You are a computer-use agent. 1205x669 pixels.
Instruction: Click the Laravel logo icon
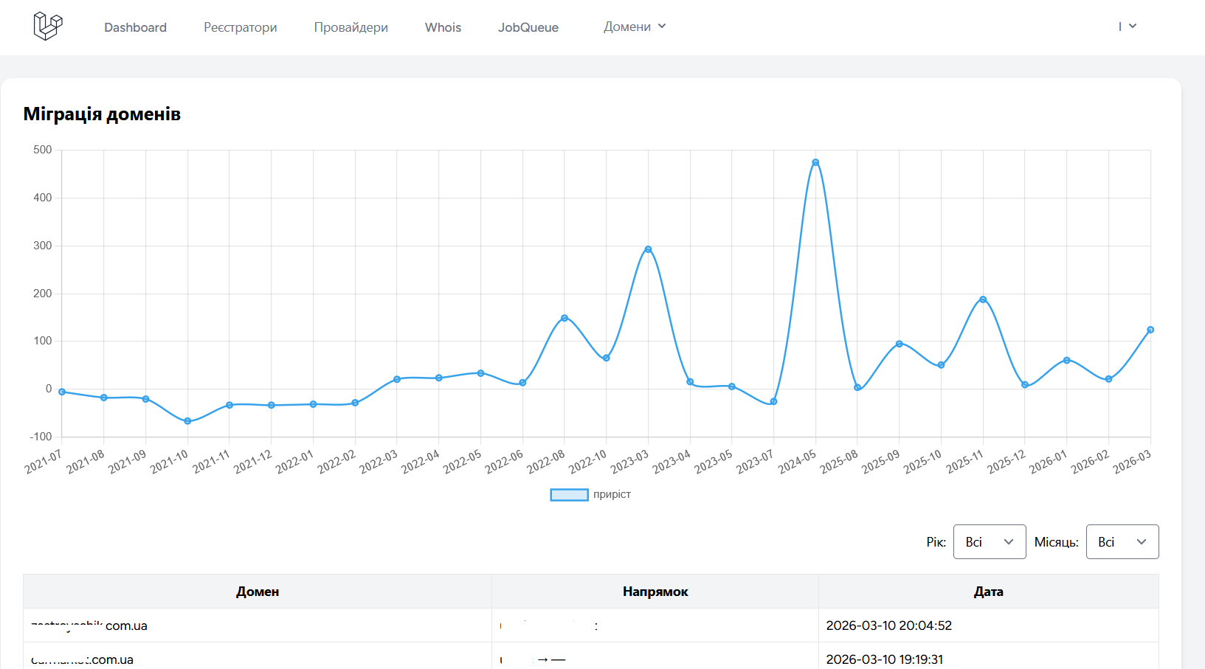point(46,27)
